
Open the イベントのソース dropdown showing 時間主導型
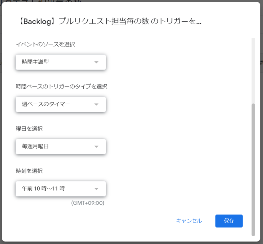click(61, 62)
